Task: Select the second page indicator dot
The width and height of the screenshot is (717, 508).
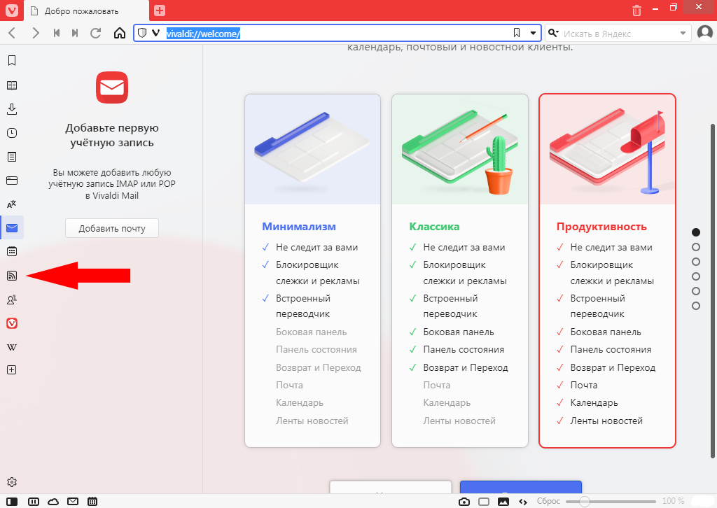Action: coord(695,247)
